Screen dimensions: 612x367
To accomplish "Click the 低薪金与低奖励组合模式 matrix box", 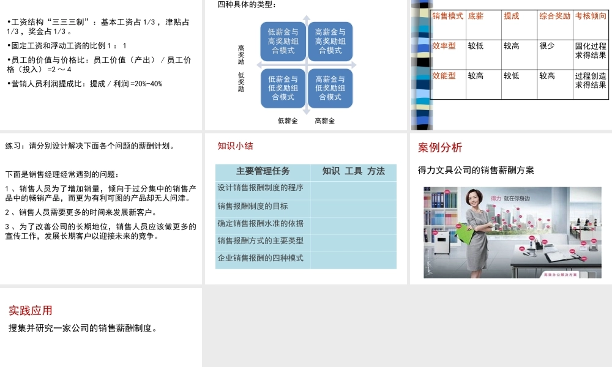I will (x=283, y=89).
